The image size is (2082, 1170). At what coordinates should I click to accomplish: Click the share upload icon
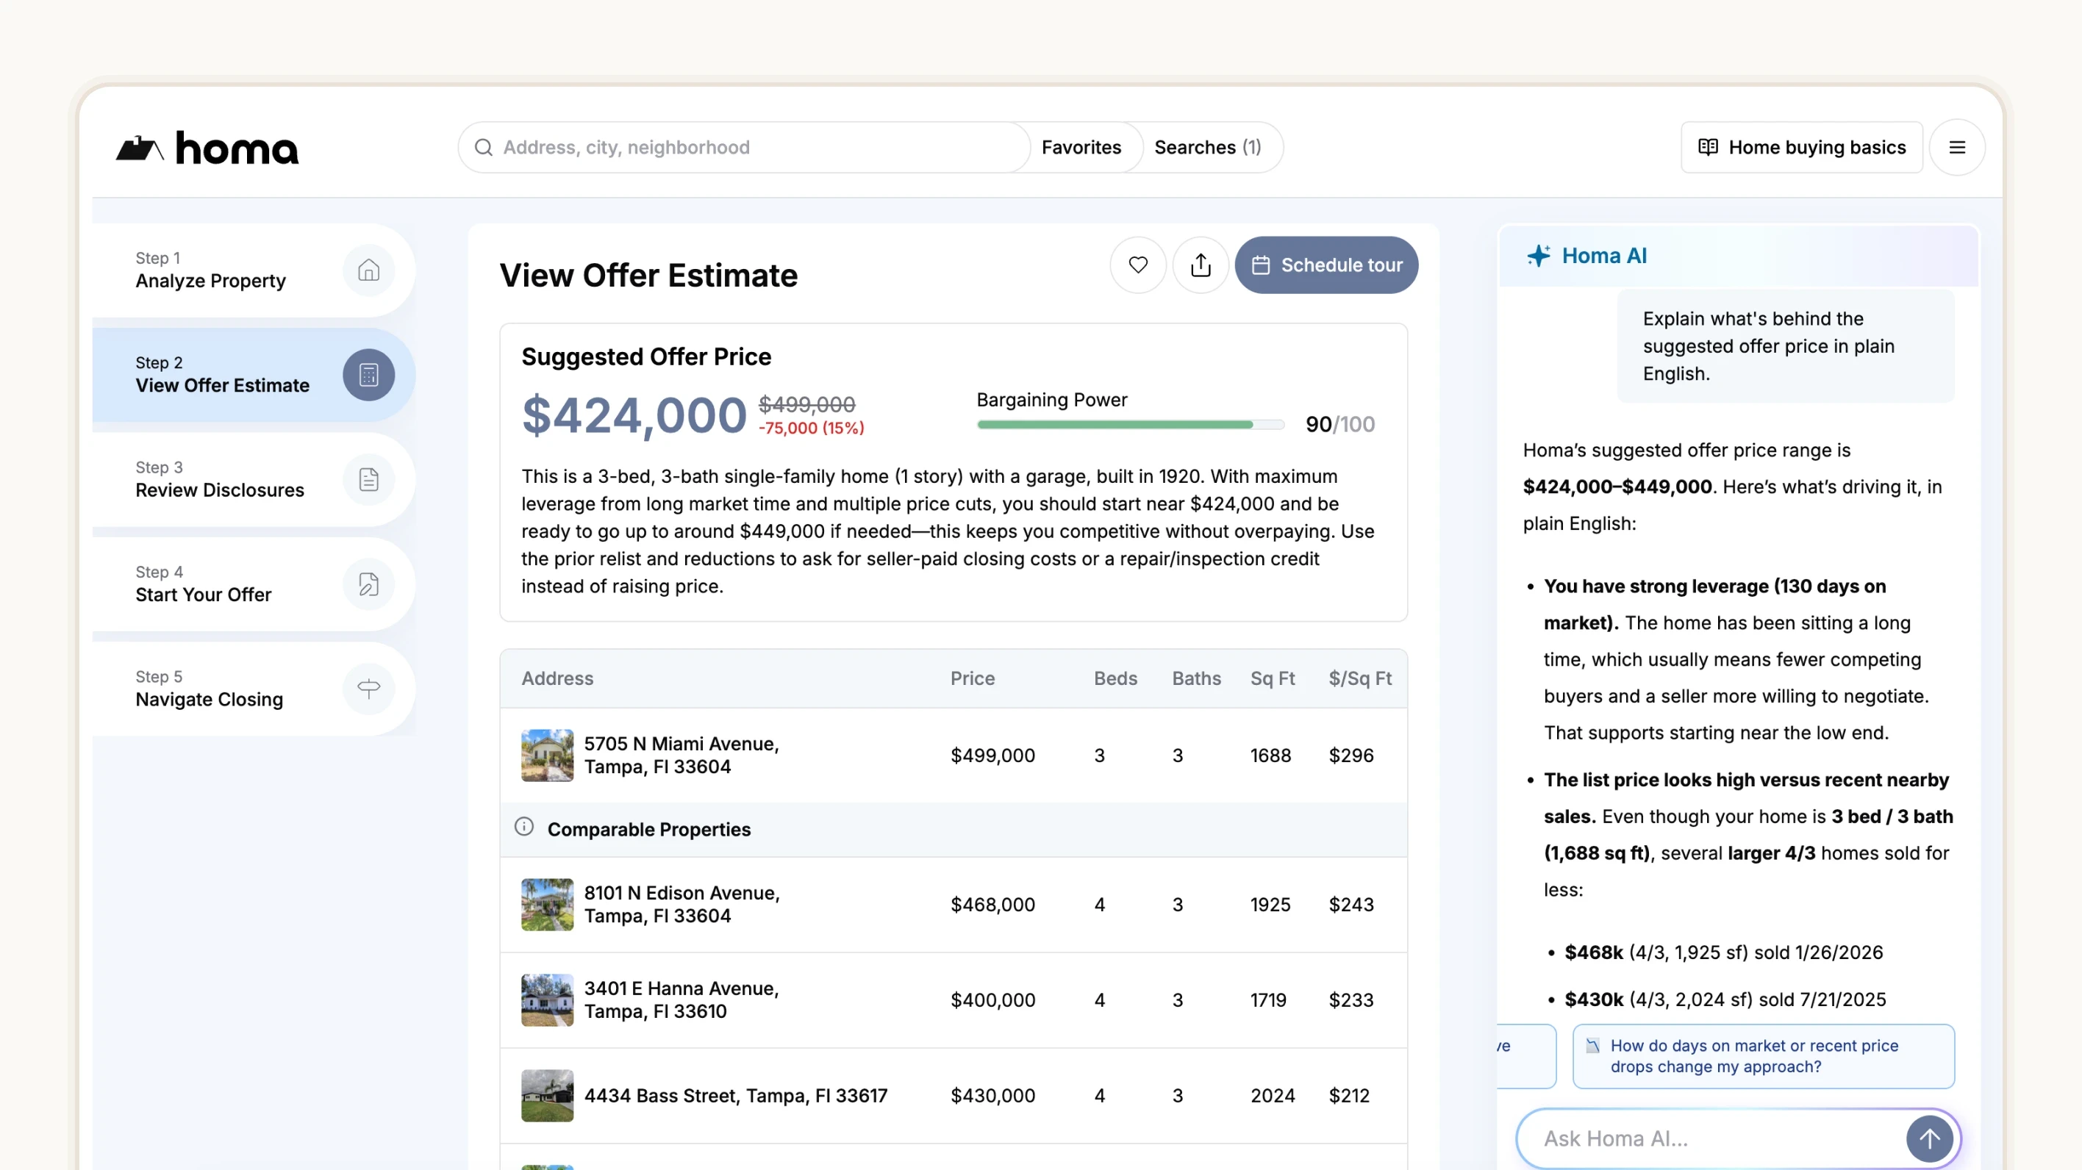(x=1201, y=265)
